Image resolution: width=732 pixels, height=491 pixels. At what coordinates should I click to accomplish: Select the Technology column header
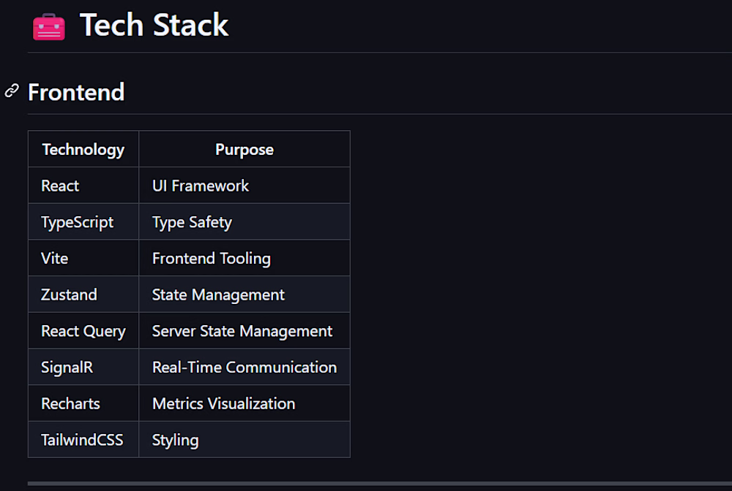pyautogui.click(x=83, y=149)
